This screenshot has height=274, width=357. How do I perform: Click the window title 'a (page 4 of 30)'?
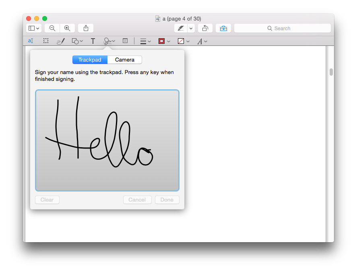(182, 19)
